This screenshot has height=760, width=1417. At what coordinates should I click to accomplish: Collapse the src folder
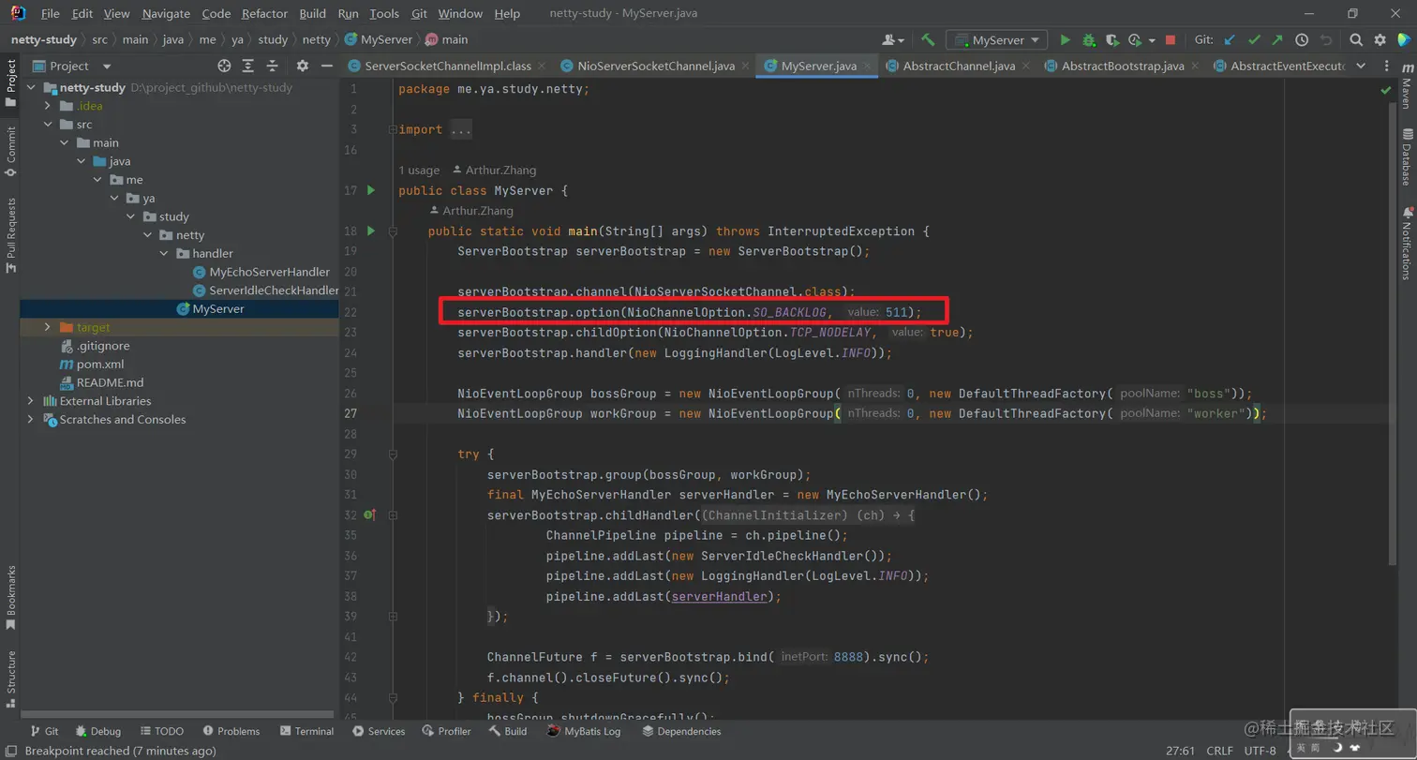tap(47, 124)
